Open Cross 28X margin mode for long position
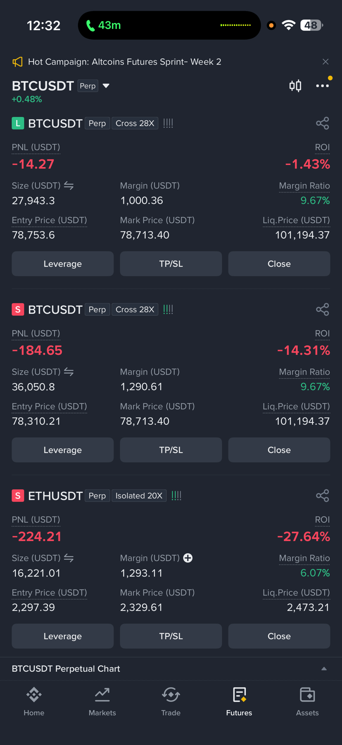This screenshot has height=745, width=342. (135, 123)
